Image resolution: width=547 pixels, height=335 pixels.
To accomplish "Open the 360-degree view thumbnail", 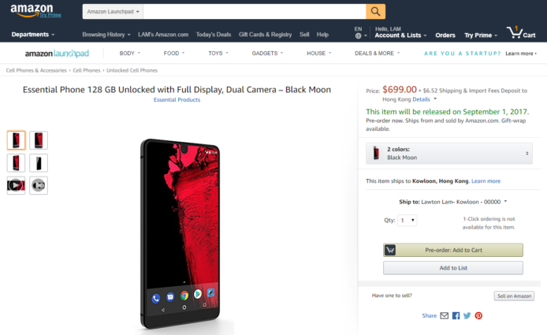I will click(39, 185).
